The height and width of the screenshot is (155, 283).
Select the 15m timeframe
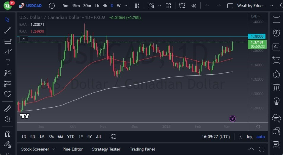tap(76, 6)
